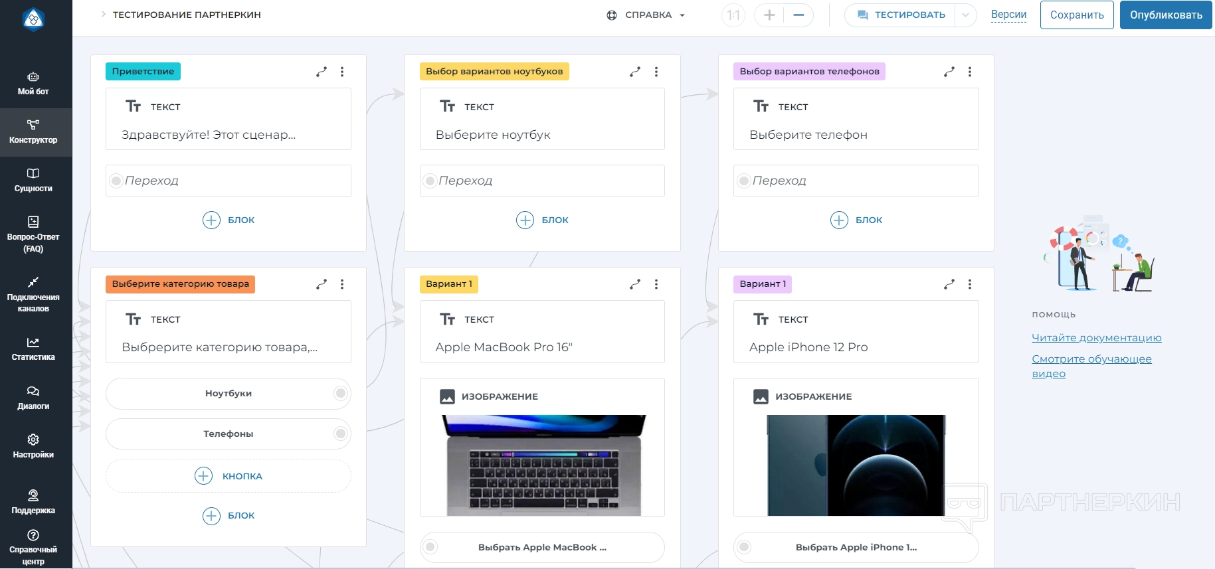
Task: Click the zoom in plus icon
Action: point(769,15)
